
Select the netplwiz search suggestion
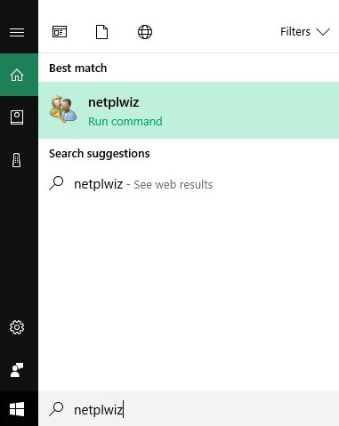[189, 184]
